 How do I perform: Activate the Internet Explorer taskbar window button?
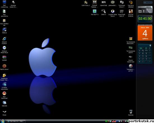[16, 121]
